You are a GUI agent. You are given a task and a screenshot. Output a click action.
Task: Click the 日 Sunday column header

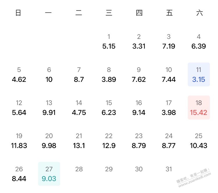pos(18,13)
